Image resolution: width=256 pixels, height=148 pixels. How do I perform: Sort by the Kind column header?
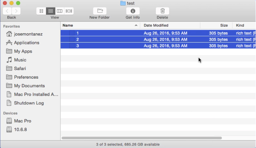[244, 25]
